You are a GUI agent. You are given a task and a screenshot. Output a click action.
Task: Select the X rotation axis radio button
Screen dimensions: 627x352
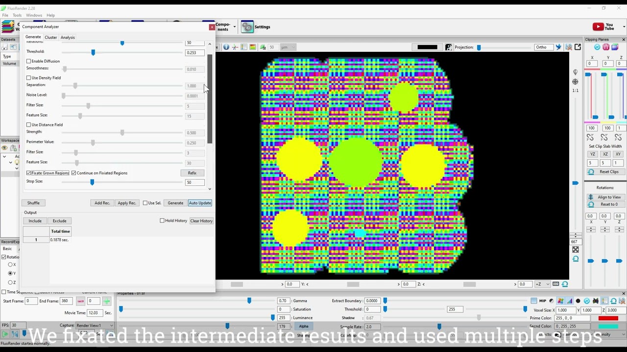[x=10, y=264]
